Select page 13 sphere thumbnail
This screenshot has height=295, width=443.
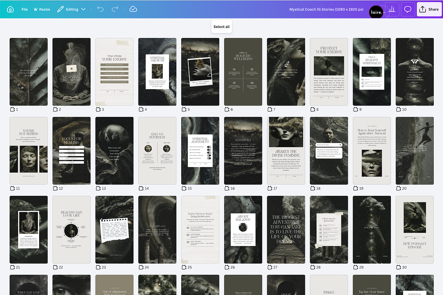pos(114,150)
